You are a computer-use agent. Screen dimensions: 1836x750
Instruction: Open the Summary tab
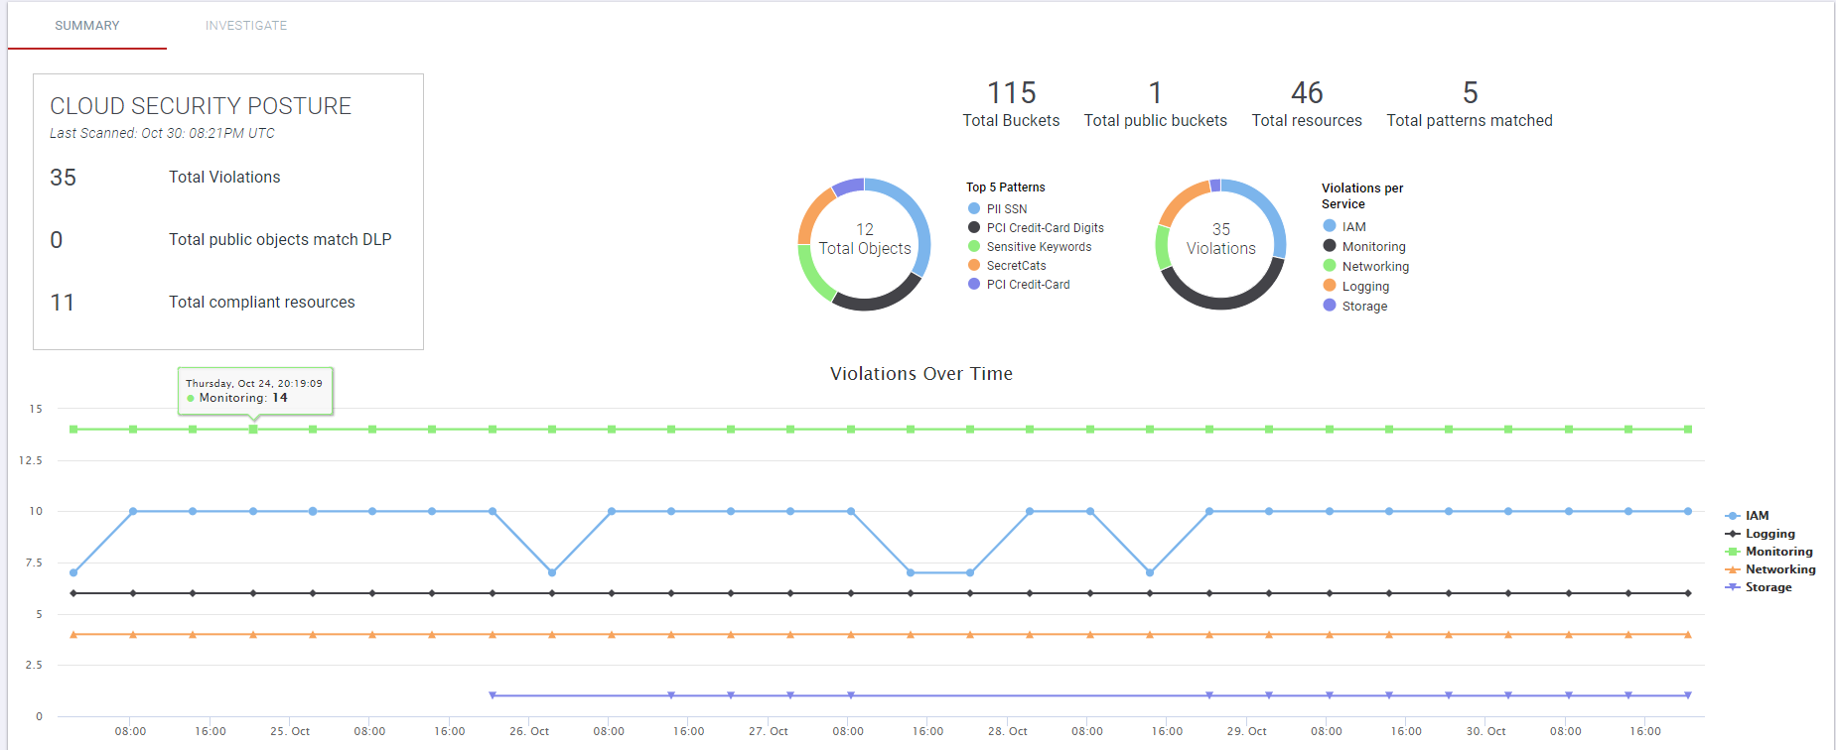[87, 26]
